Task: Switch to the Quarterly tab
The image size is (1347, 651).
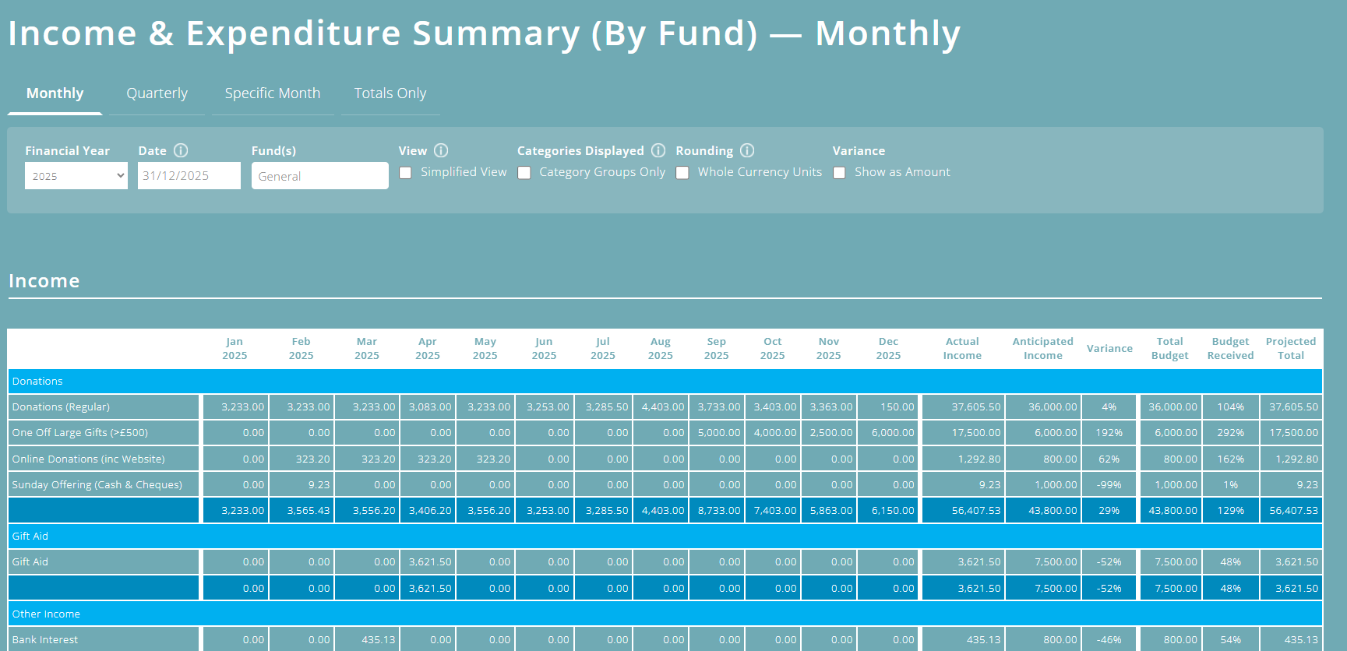Action: [x=157, y=93]
